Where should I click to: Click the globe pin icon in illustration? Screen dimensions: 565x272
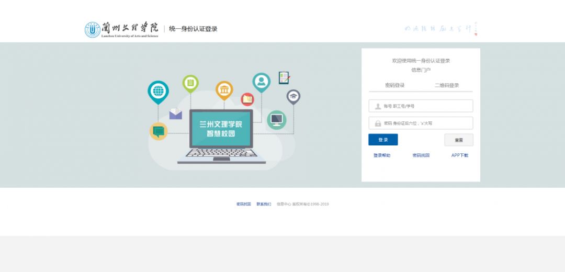click(158, 91)
